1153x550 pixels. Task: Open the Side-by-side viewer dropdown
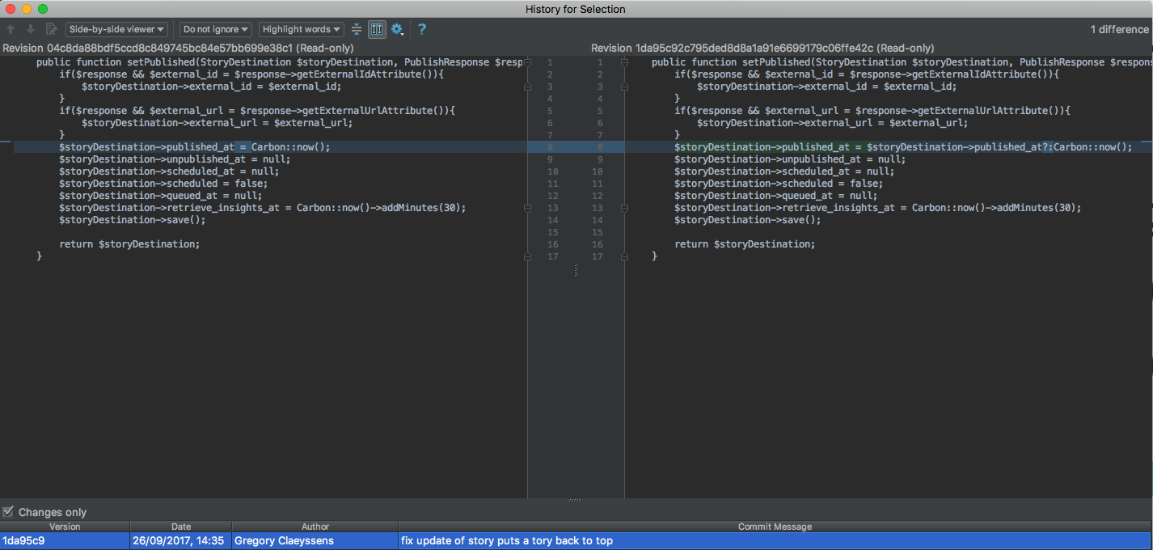116,29
